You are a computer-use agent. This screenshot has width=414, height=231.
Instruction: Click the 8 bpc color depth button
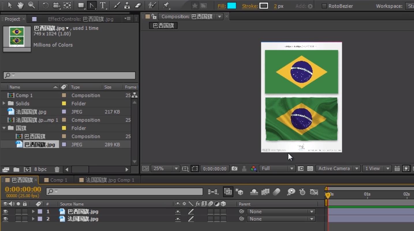(40, 169)
